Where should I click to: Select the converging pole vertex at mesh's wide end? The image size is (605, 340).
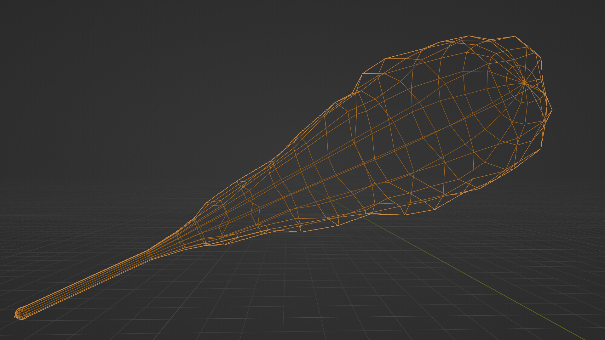pyautogui.click(x=524, y=83)
